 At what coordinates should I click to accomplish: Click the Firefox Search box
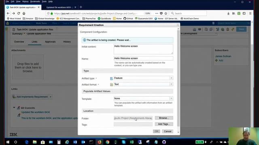pyautogui.click(x=188, y=13)
